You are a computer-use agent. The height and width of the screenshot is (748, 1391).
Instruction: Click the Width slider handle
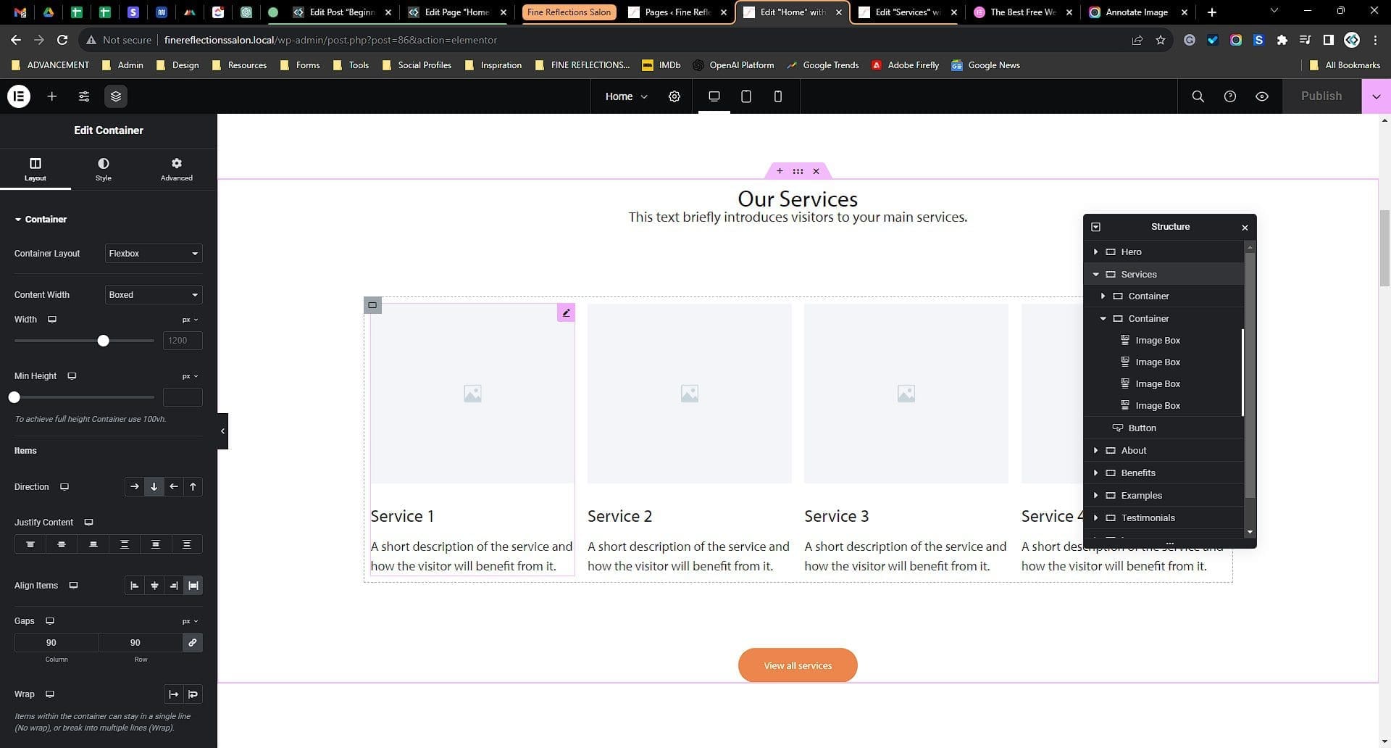[104, 341]
